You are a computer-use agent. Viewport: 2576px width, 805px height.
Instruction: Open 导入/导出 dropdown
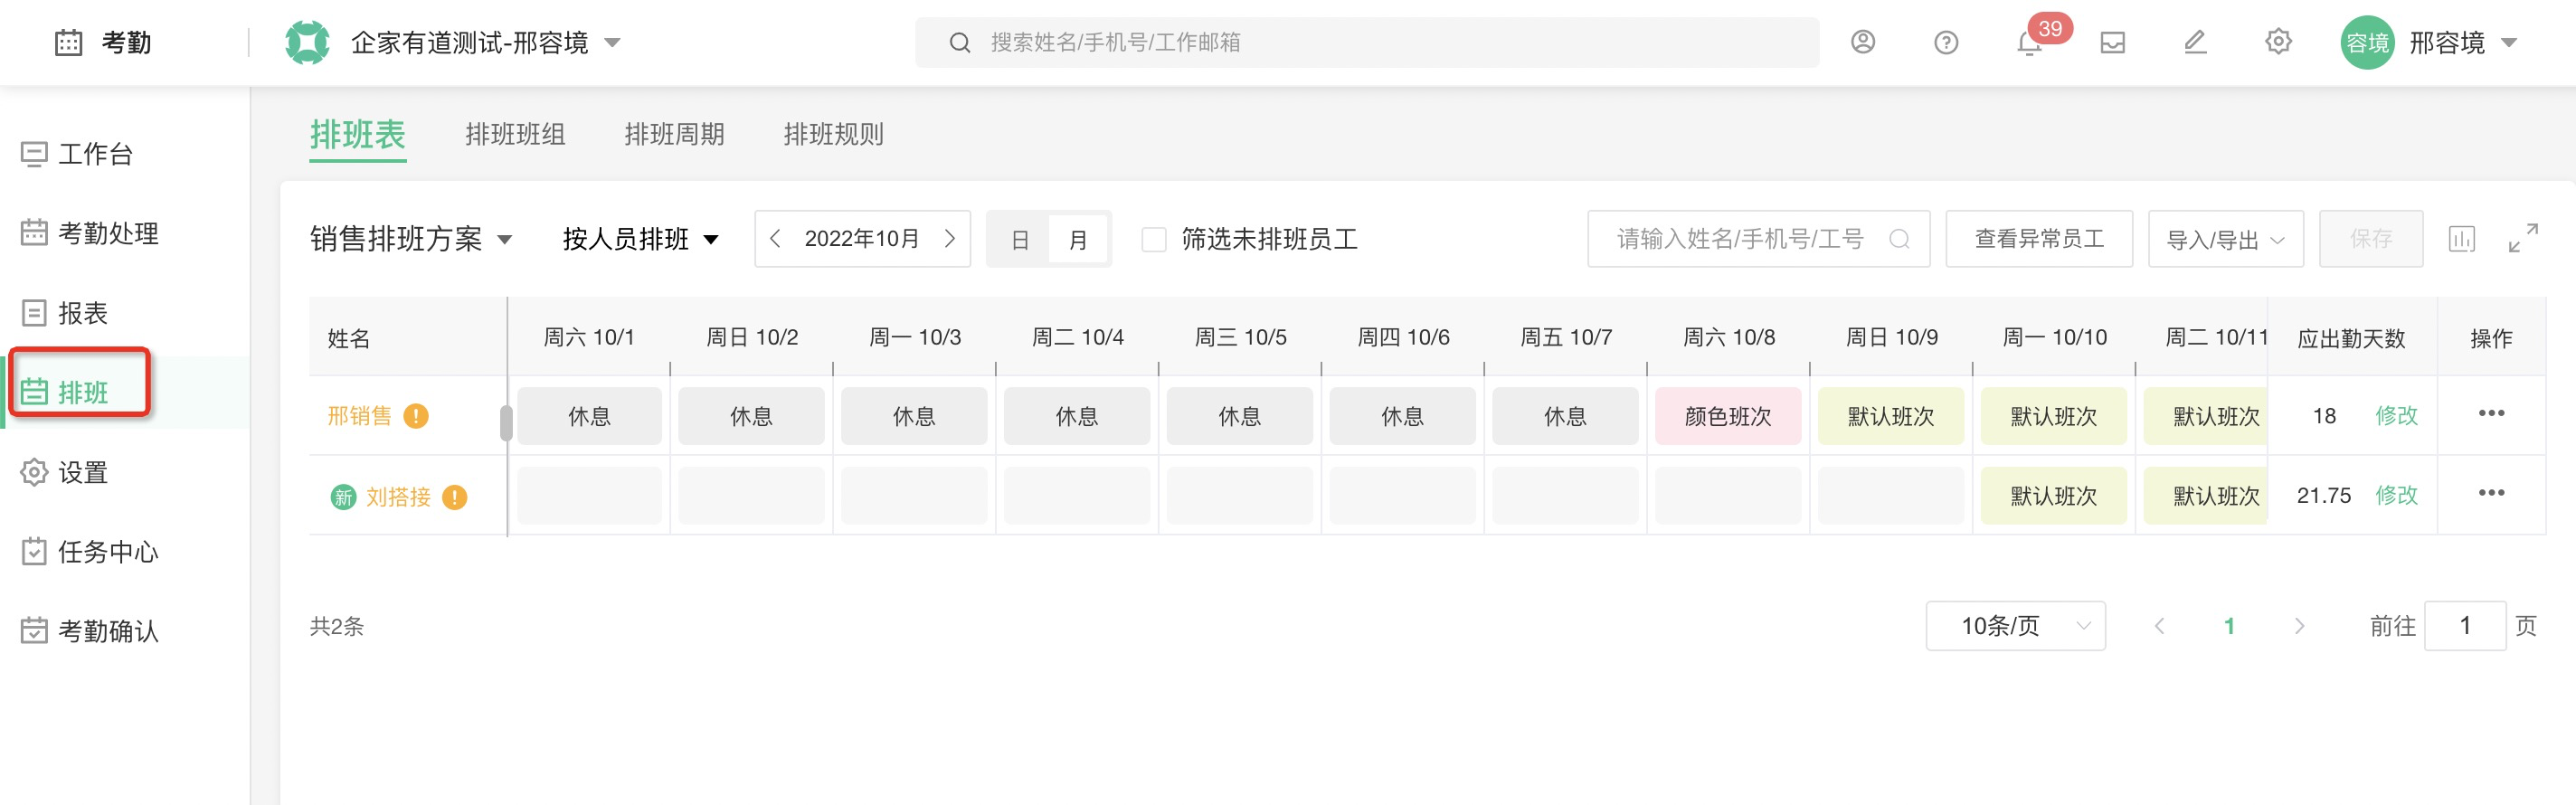coord(2225,239)
